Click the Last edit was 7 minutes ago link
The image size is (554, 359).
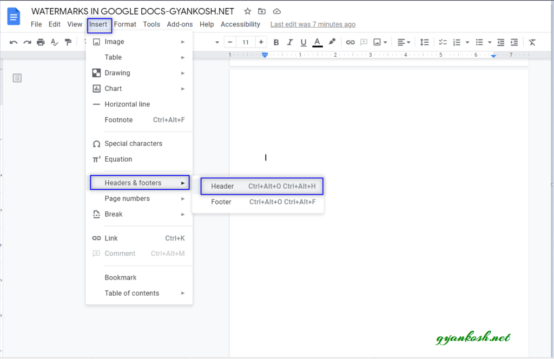pyautogui.click(x=313, y=24)
